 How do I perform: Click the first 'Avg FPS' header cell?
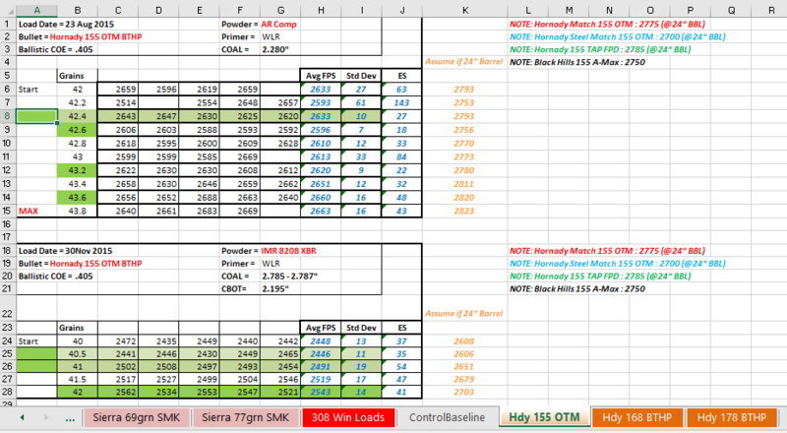click(321, 76)
